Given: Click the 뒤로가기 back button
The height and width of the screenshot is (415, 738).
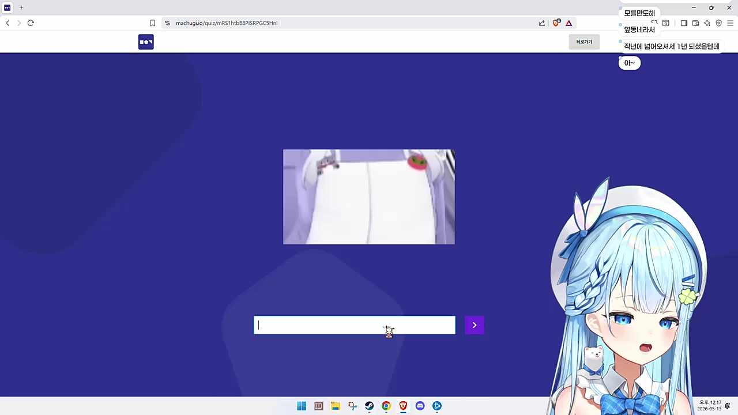Looking at the screenshot, I should pos(584,42).
